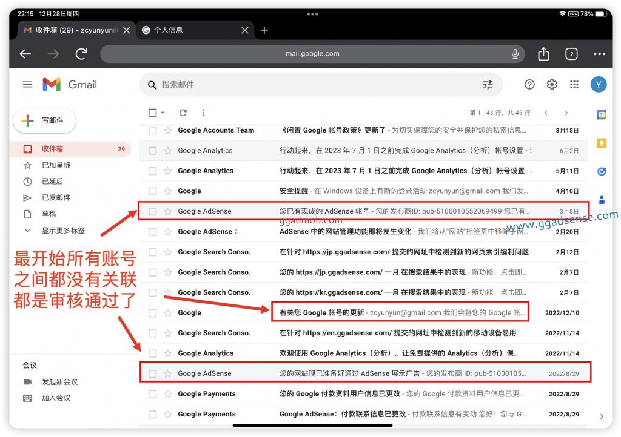Click 发起新会议 to start a meeting
621x437 pixels.
coord(59,382)
